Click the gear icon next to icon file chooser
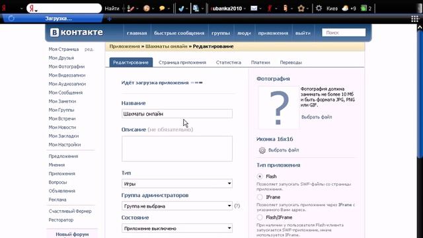Image resolution: width=423 pixels, height=238 pixels. (x=262, y=150)
